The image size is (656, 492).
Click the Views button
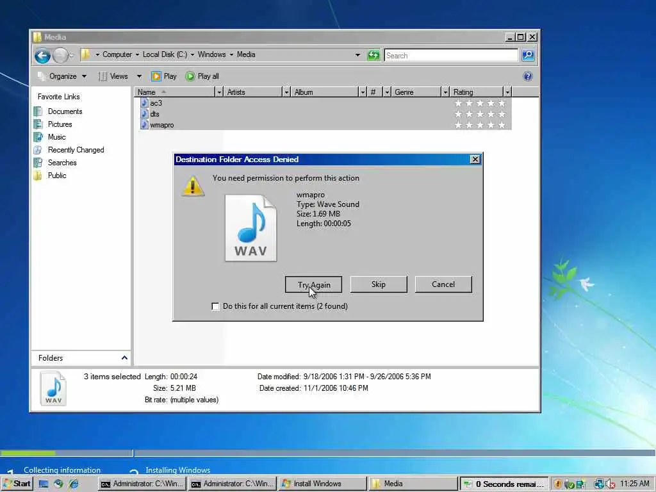pos(113,76)
